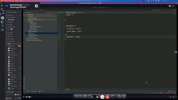Image resolution: width=178 pixels, height=100 pixels.
Task: Expand the .next folder in project tree
Action: tap(28, 16)
